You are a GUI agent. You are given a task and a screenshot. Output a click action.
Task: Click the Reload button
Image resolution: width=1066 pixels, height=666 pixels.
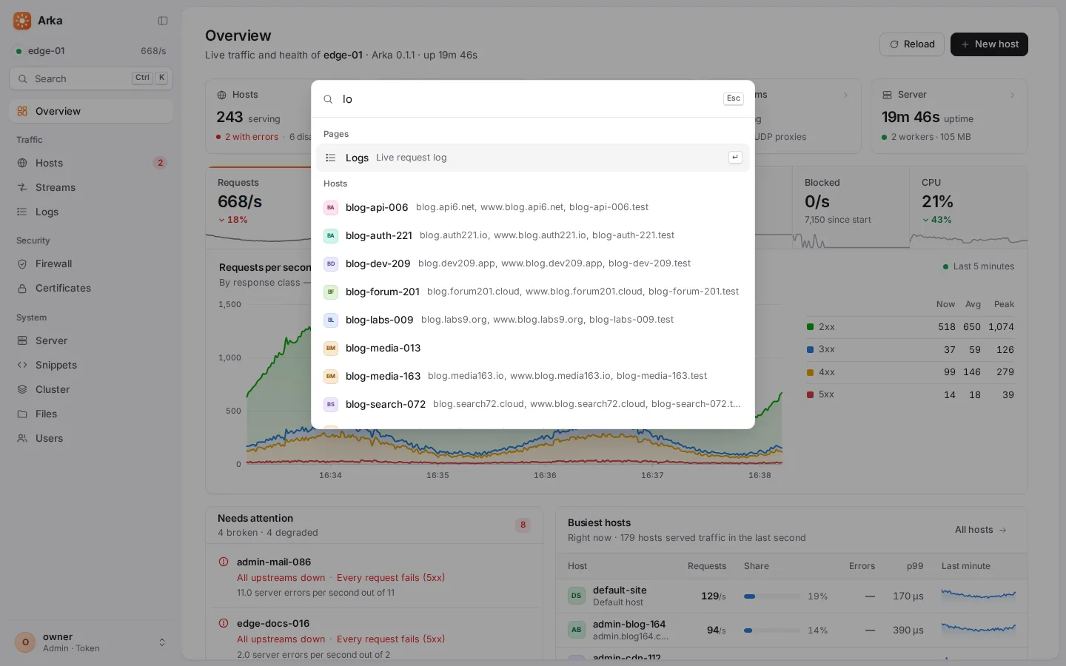tap(912, 44)
